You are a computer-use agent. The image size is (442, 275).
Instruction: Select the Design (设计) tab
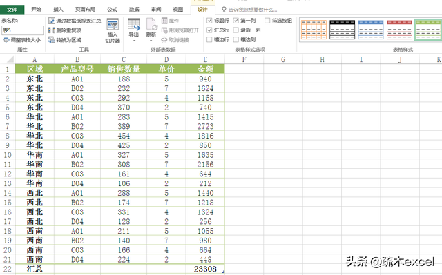(202, 9)
